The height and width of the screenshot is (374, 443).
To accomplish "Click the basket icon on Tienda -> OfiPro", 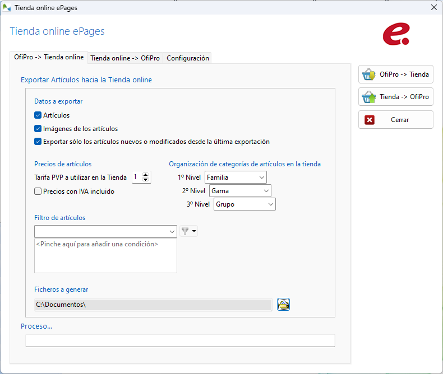I will (368, 97).
